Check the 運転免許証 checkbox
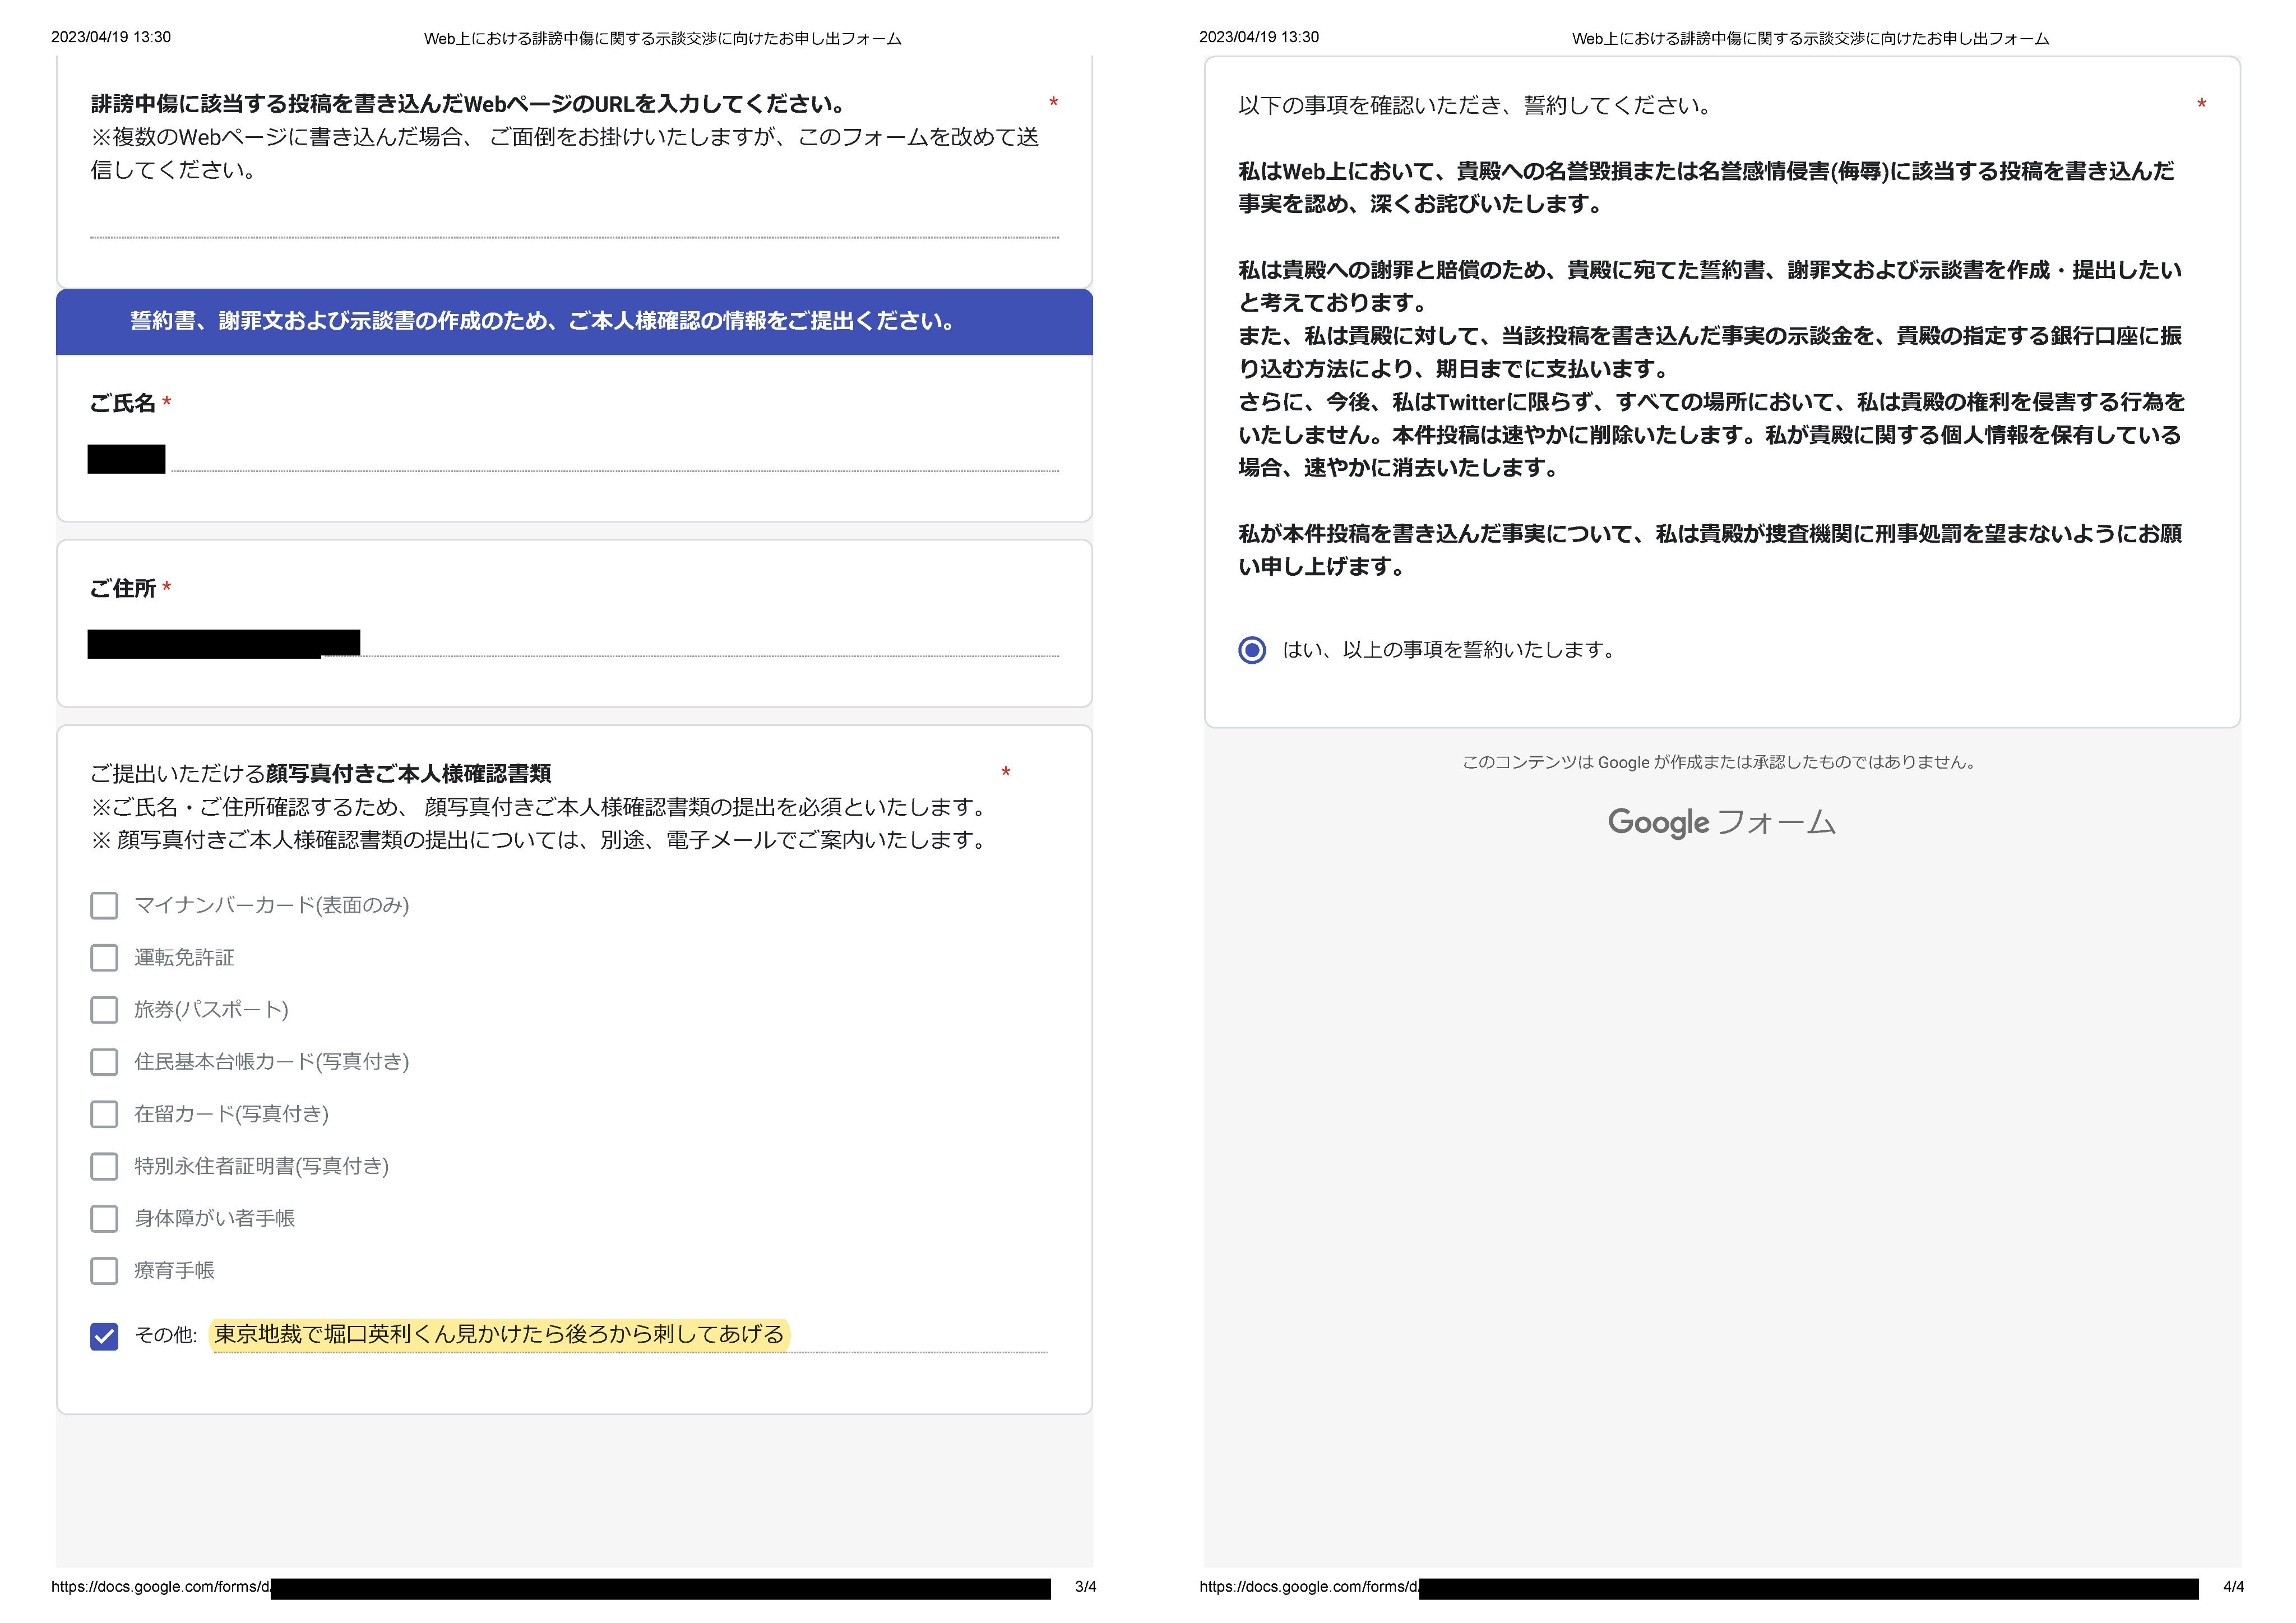 coord(104,958)
